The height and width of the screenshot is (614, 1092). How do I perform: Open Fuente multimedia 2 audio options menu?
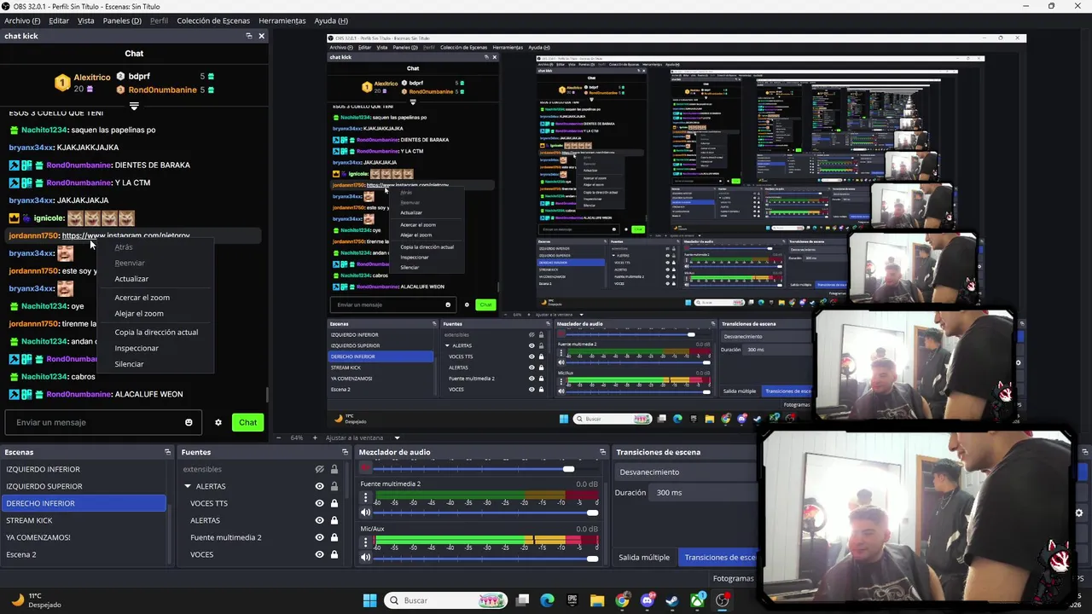[x=366, y=497]
